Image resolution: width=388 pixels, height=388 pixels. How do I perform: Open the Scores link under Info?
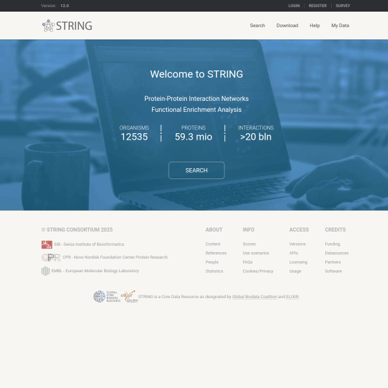coord(249,244)
